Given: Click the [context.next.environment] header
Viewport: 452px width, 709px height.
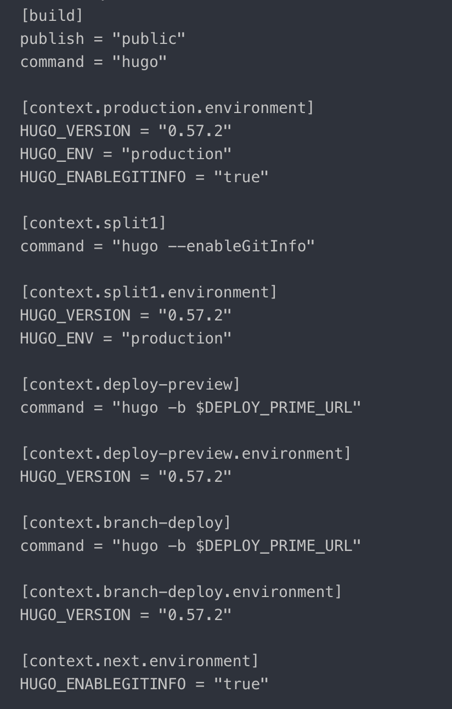Looking at the screenshot, I should 139,661.
